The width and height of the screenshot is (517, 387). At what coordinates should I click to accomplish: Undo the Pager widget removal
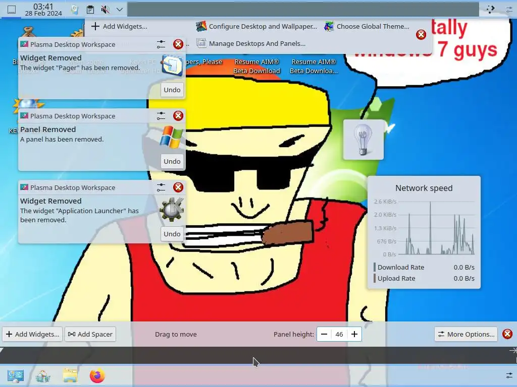172,90
